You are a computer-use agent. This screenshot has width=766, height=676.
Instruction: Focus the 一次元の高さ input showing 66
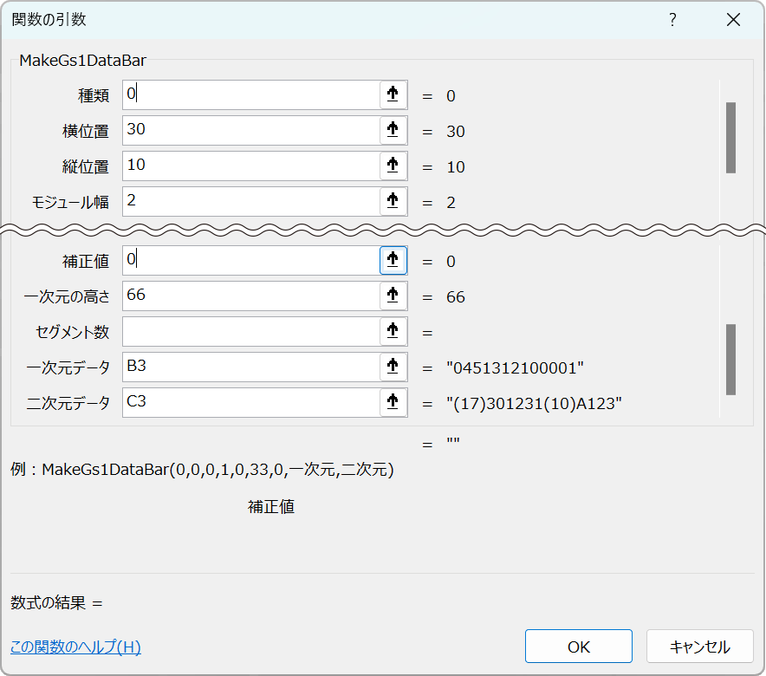[x=251, y=296]
